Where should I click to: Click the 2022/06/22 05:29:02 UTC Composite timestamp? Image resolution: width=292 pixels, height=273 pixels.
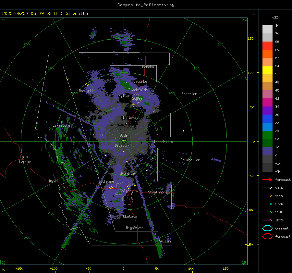coord(45,14)
